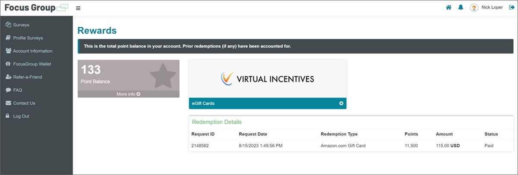
Task: Click Nick Loper's profile avatar
Action: click(474, 8)
